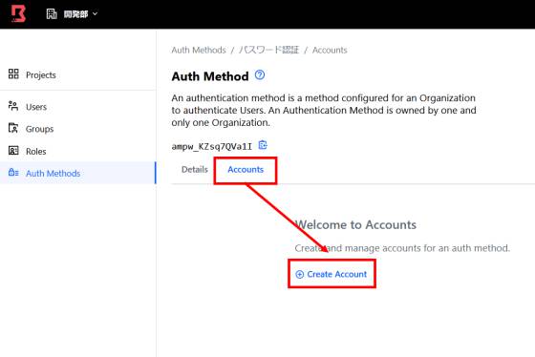
Task: Expand the chevron next to 開発部
Action: pyautogui.click(x=96, y=14)
